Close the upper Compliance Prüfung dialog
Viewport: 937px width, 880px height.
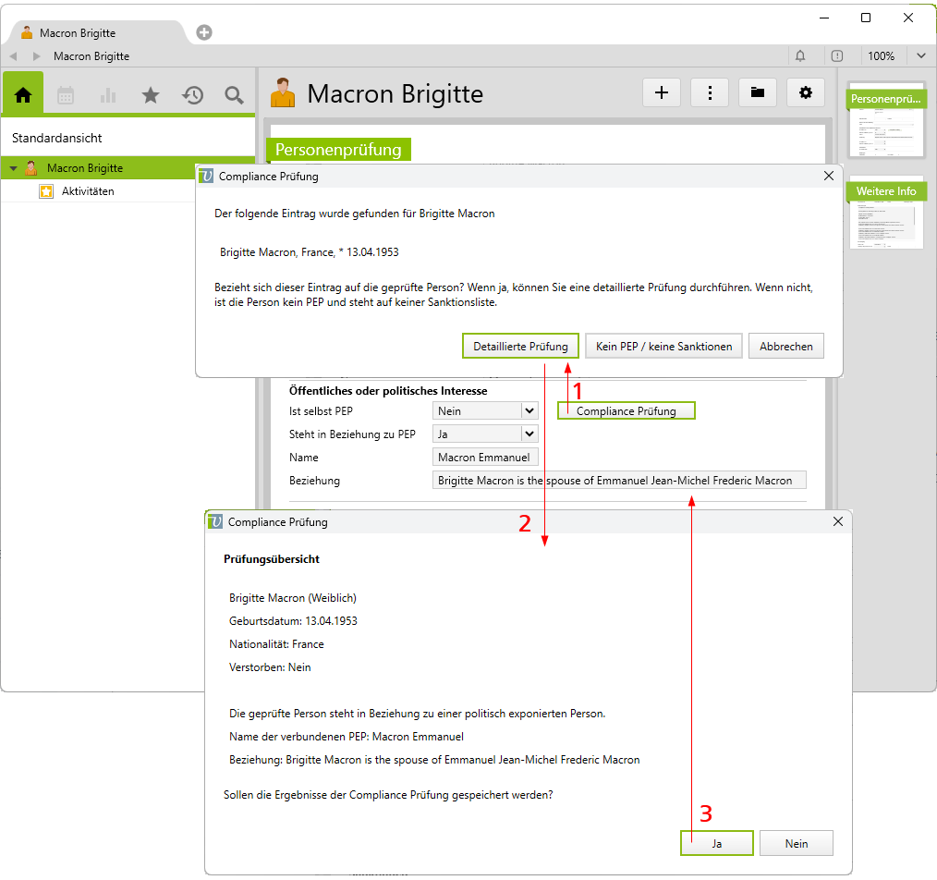(828, 176)
